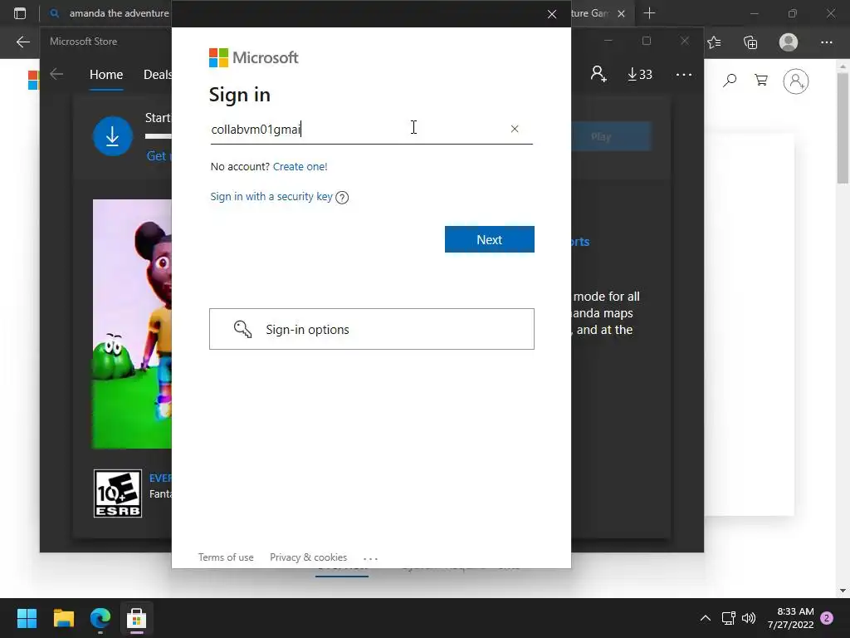This screenshot has width=850, height=638.
Task: Open Microsoft Edge from the taskbar
Action: [x=100, y=618]
